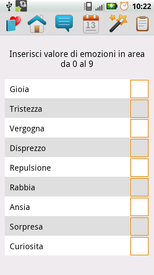Image resolution: width=154 pixels, height=275 pixels.
Task: Select the Repulsione value input box
Action: pos(139,167)
